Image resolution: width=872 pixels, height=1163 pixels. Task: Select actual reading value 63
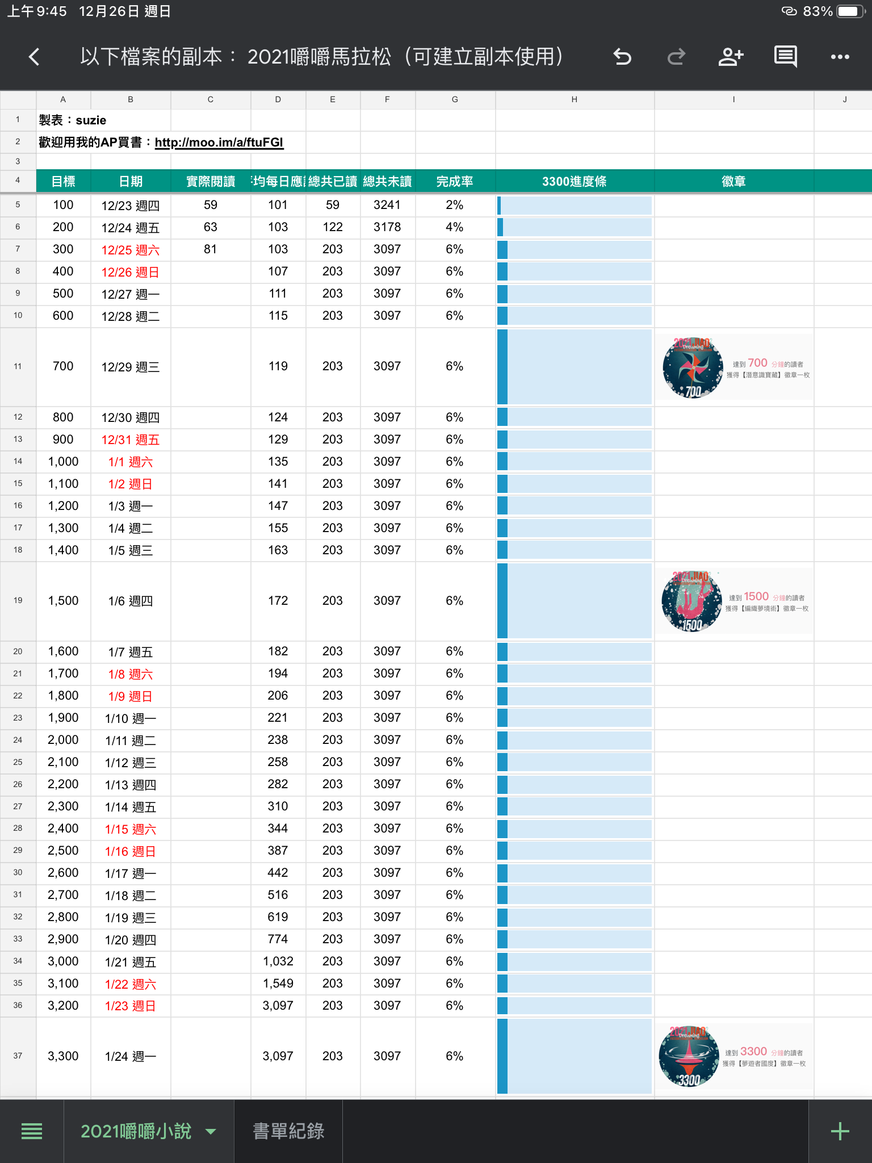click(211, 227)
